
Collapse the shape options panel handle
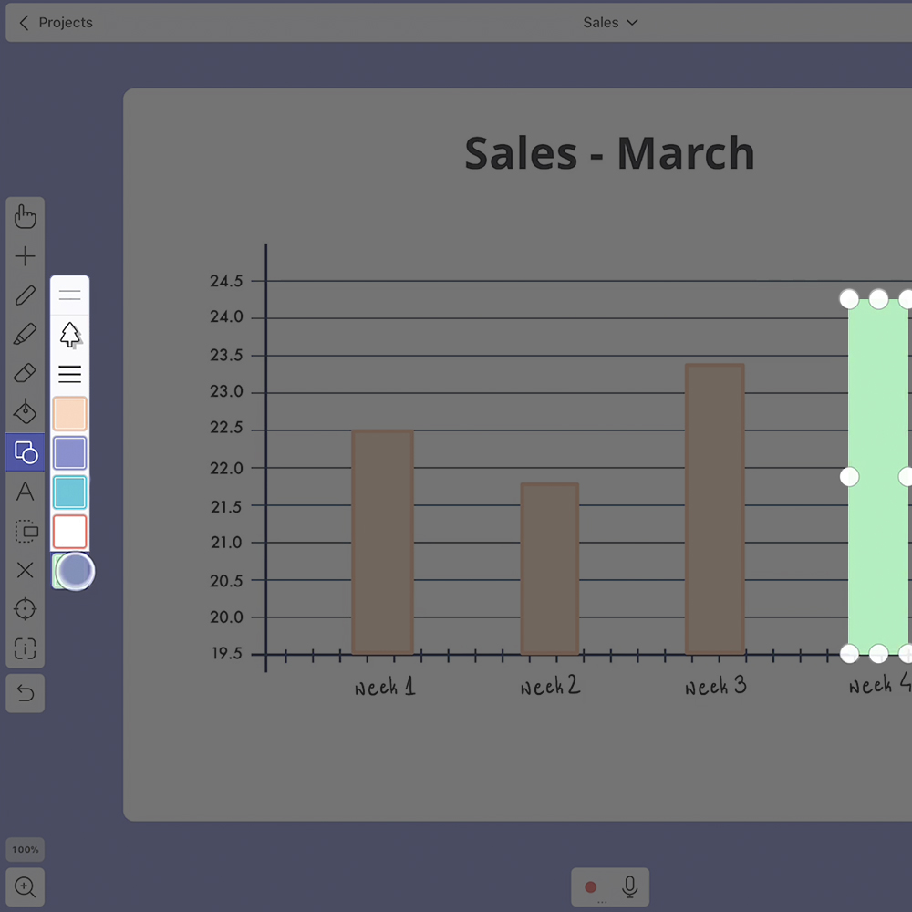[70, 295]
